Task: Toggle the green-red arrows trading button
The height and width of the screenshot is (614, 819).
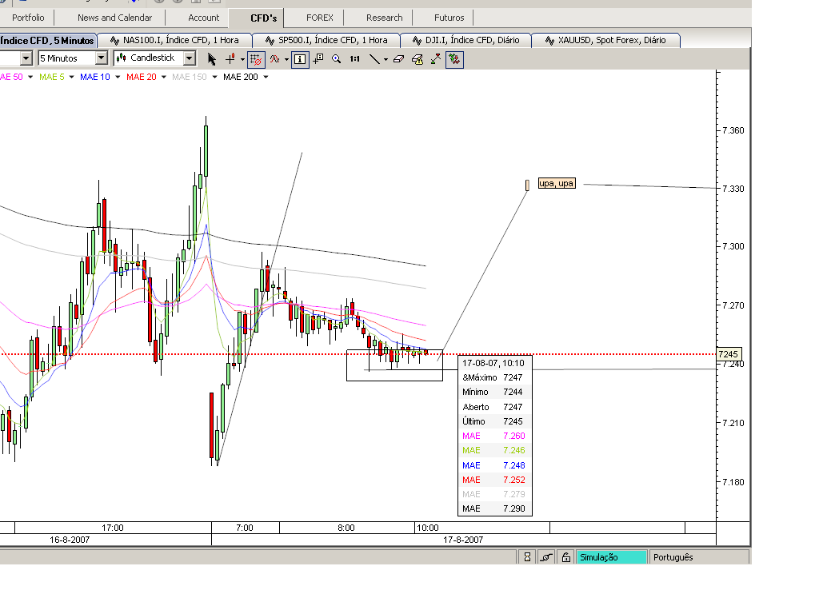Action: pos(455,59)
